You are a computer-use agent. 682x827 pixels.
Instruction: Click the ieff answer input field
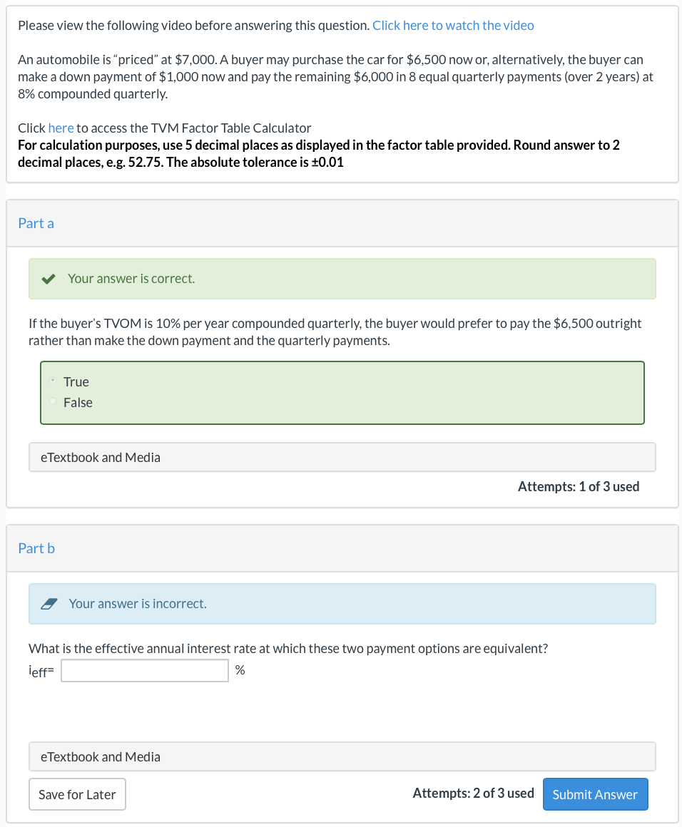[x=144, y=670]
